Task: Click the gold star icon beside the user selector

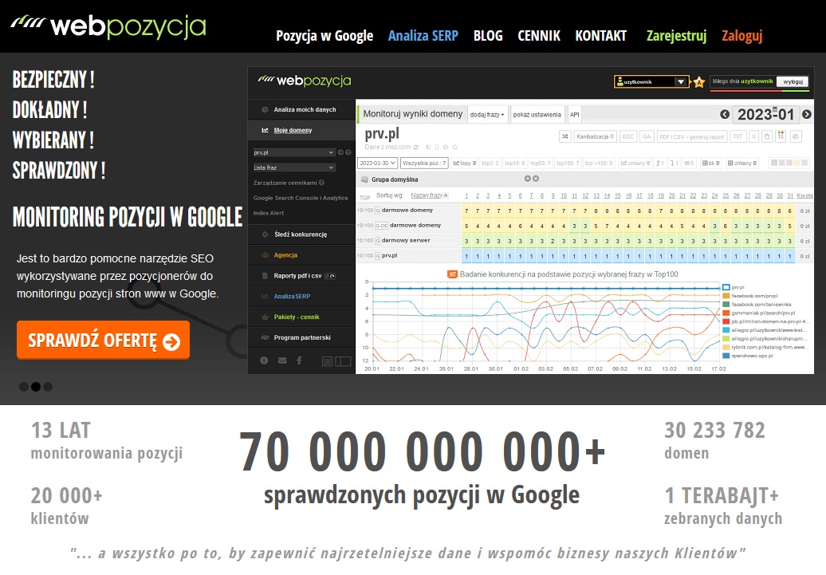Action: (x=699, y=82)
